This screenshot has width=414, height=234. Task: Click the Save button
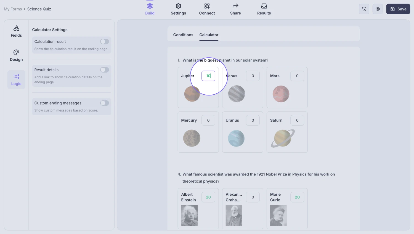(x=398, y=9)
